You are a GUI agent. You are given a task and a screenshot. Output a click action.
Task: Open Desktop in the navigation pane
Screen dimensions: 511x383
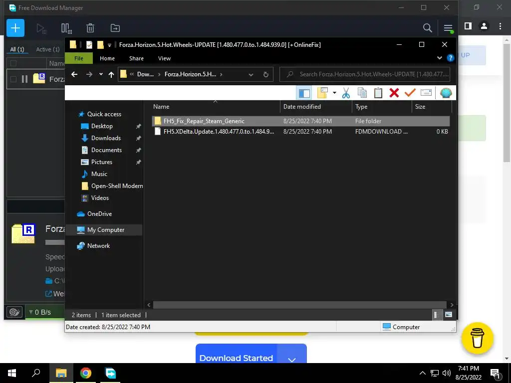click(x=102, y=126)
